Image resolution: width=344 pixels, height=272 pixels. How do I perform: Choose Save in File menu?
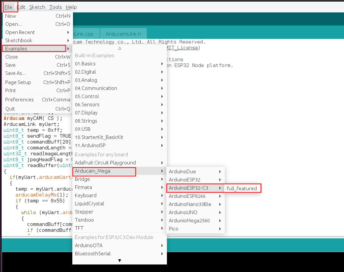[x=38, y=65]
